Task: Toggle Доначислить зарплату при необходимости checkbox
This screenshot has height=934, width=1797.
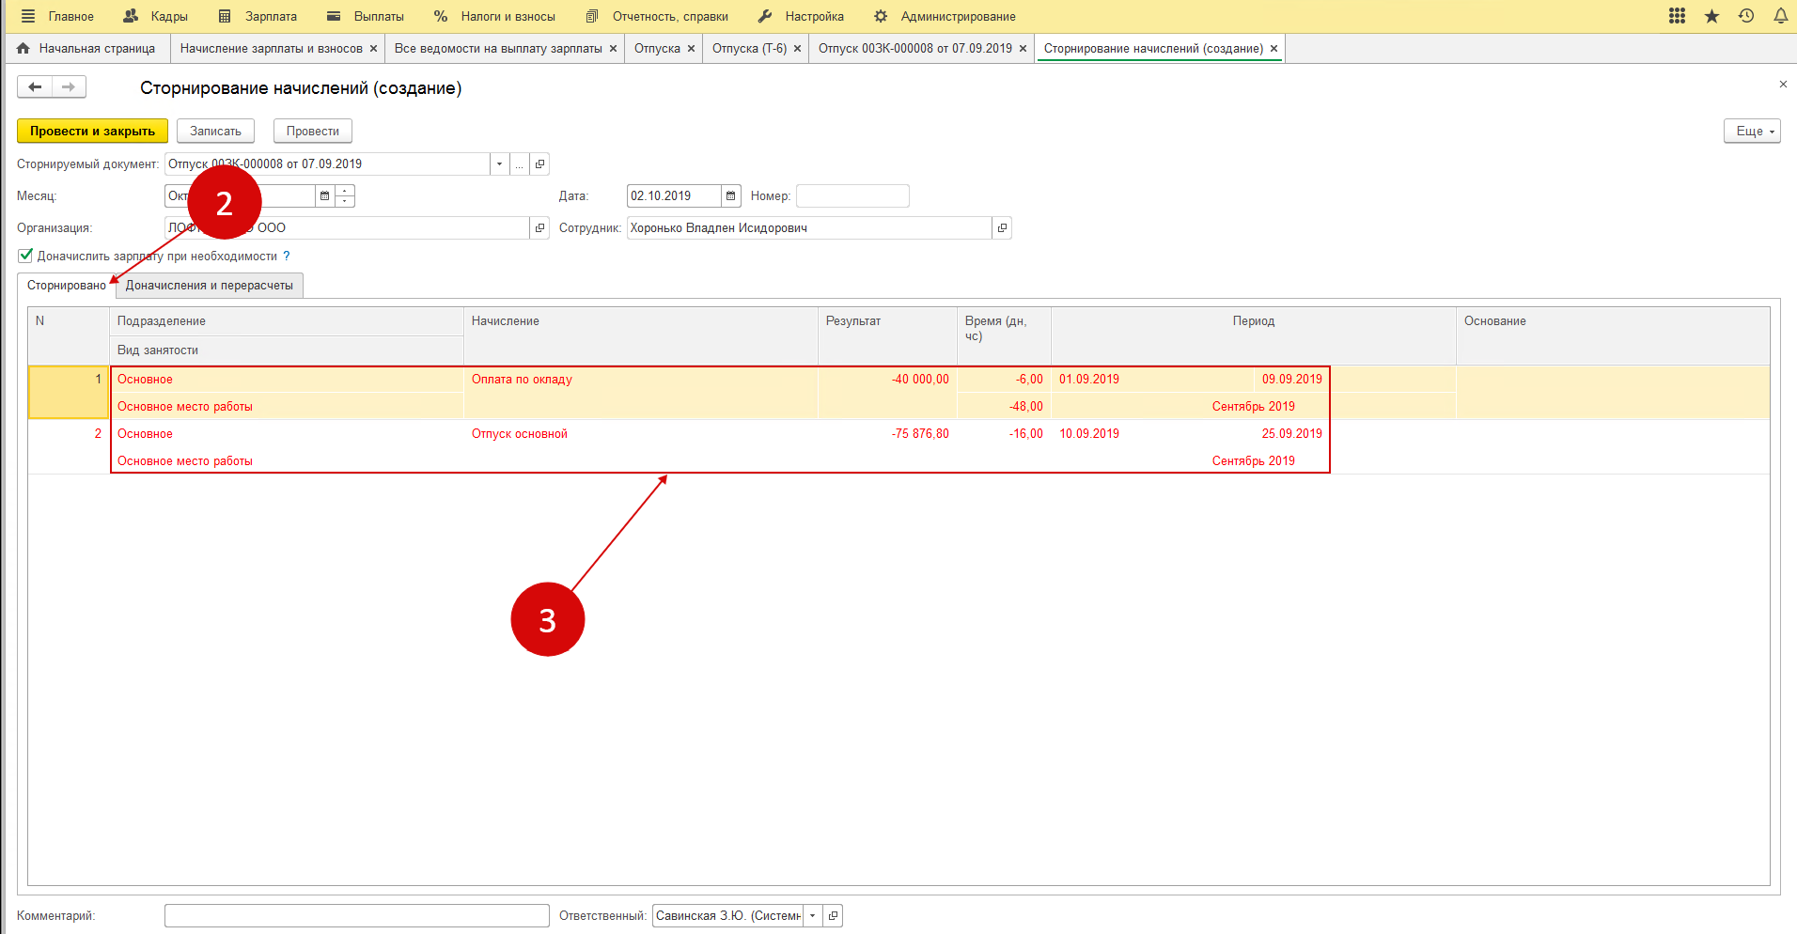Action: [25, 256]
